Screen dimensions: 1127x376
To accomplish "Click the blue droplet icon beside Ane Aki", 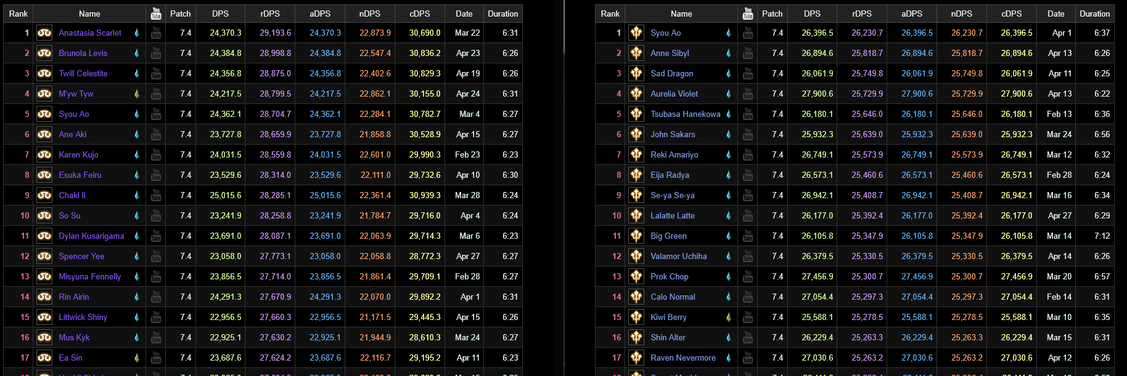I will point(137,134).
